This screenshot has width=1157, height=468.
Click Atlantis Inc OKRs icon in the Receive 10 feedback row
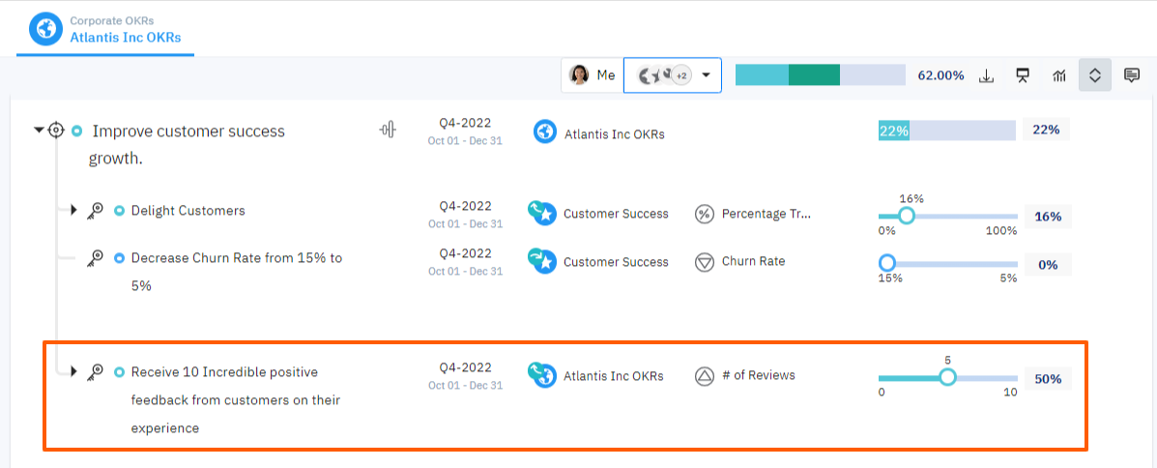(x=541, y=374)
